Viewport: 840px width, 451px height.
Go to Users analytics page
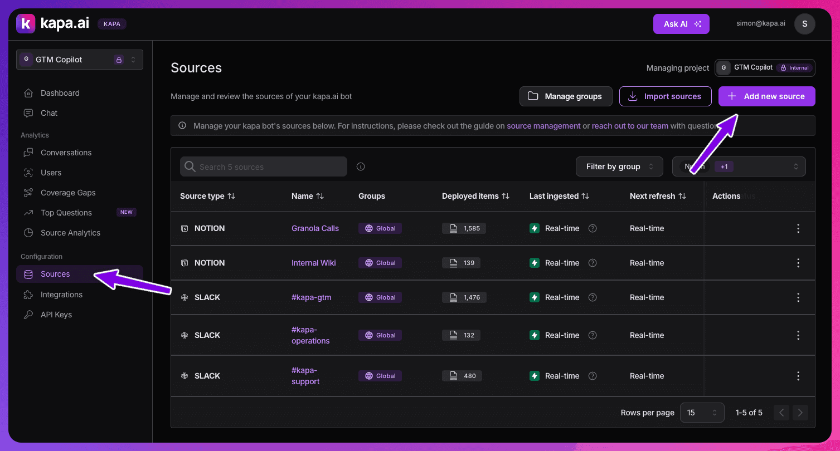51,173
